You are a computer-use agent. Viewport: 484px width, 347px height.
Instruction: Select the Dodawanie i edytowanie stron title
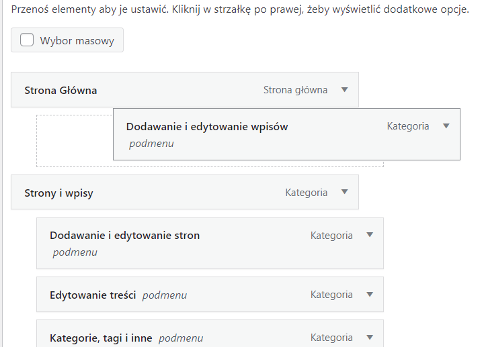coord(124,236)
